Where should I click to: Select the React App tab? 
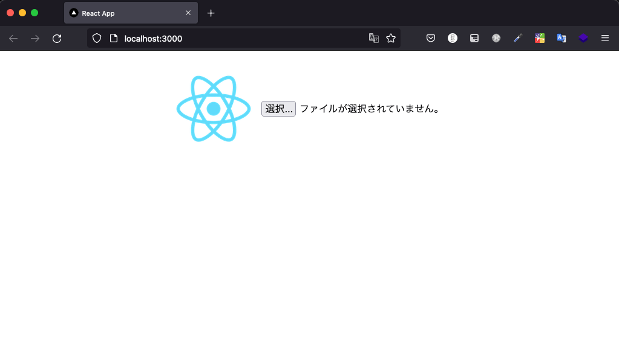pyautogui.click(x=131, y=13)
